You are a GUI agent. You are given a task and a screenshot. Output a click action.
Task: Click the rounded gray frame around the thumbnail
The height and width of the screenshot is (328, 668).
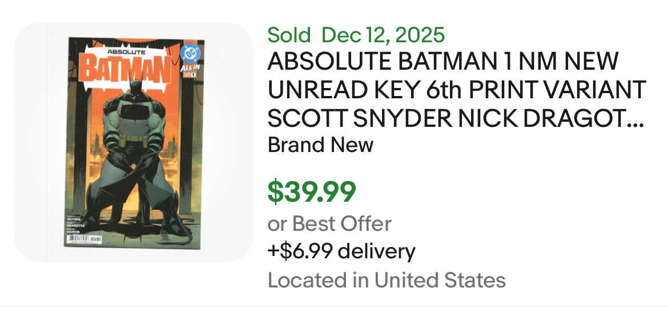click(x=35, y=143)
